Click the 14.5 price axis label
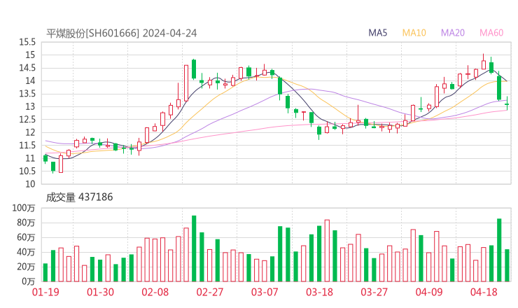Screen dimensions: 518x308 pyautogui.click(x=27, y=68)
